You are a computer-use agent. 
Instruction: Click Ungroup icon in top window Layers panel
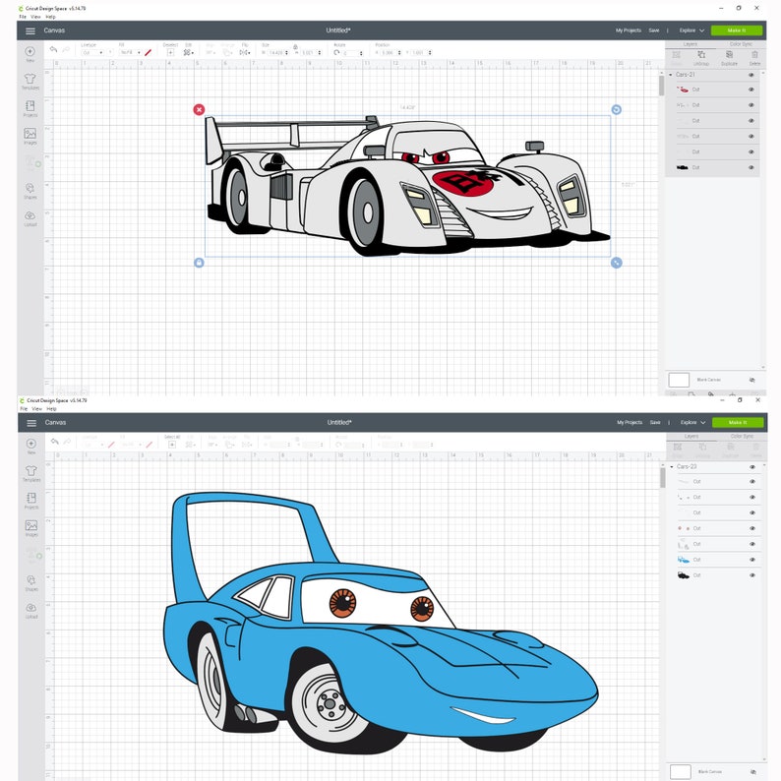click(701, 54)
